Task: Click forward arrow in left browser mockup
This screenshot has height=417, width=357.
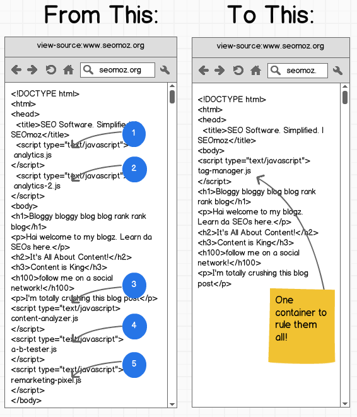Action: [32, 70]
